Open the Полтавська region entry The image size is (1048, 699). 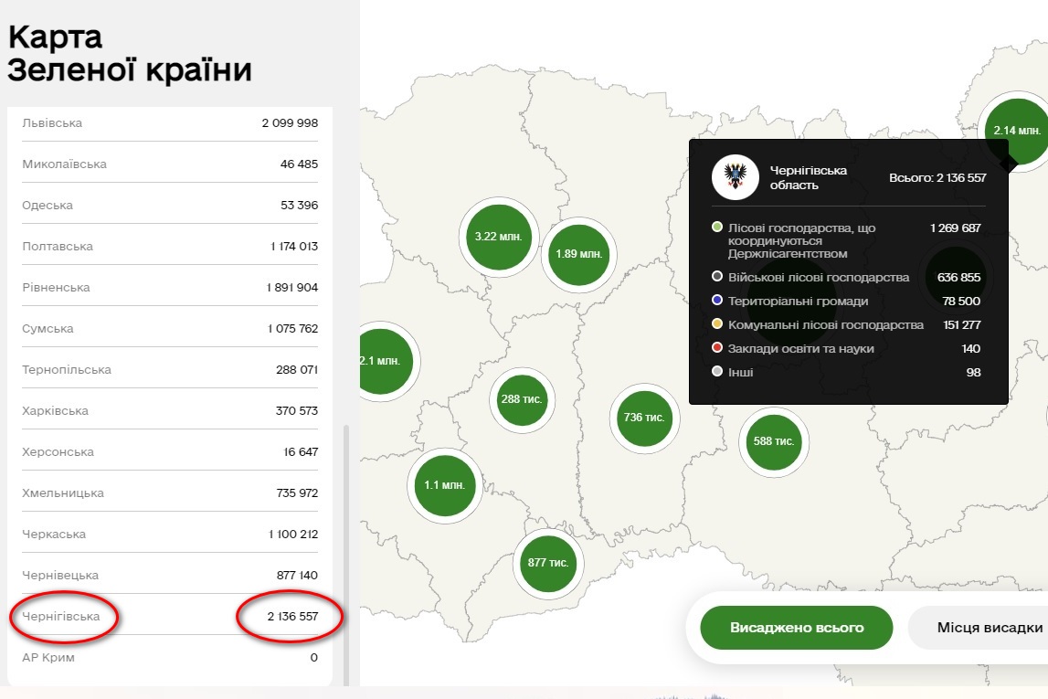tap(58, 247)
